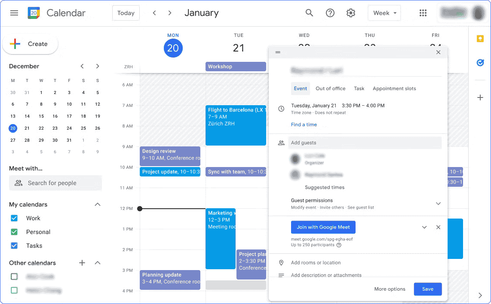Open Google Tasks in side panel
Screen dimensions: 491x304
point(480,63)
